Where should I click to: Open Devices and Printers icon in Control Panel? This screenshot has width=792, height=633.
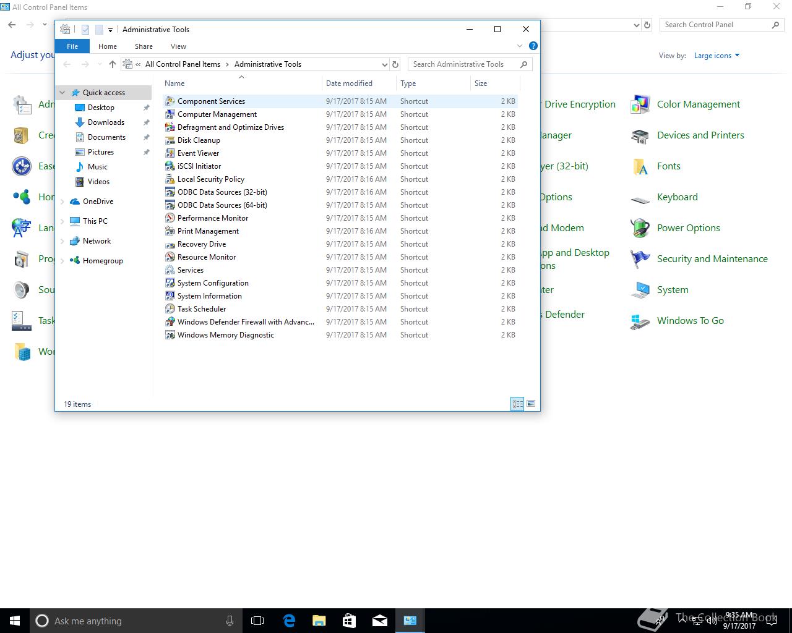pos(640,135)
